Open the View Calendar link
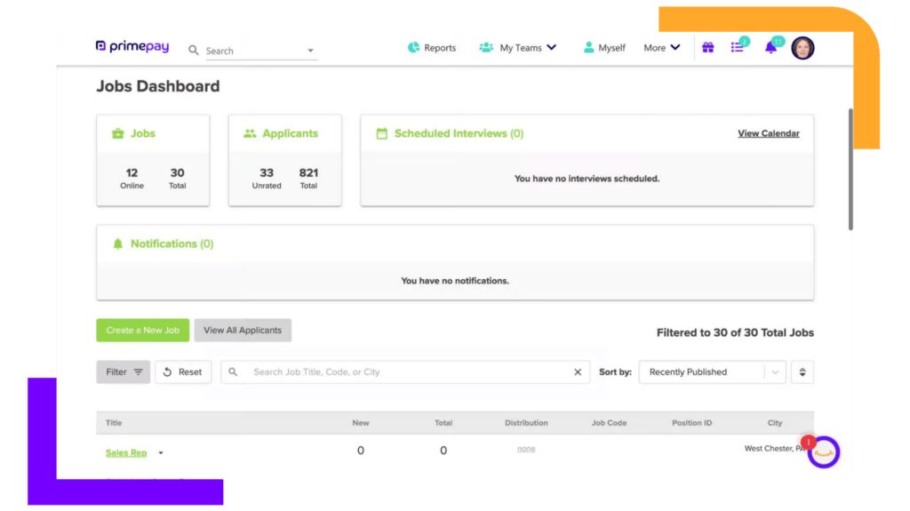Screen dimensions: 910x511 click(x=769, y=133)
